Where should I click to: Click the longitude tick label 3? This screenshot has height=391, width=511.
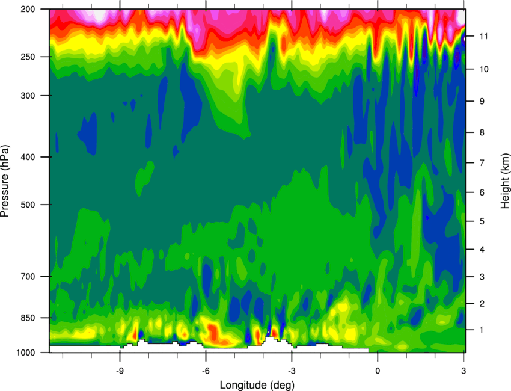(x=464, y=371)
